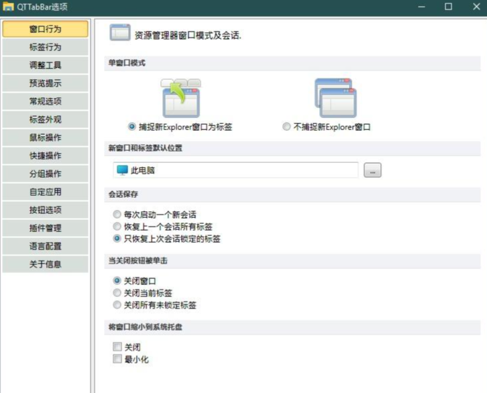
Task: Click the separate Explorer windows illustration icon
Action: point(335,98)
